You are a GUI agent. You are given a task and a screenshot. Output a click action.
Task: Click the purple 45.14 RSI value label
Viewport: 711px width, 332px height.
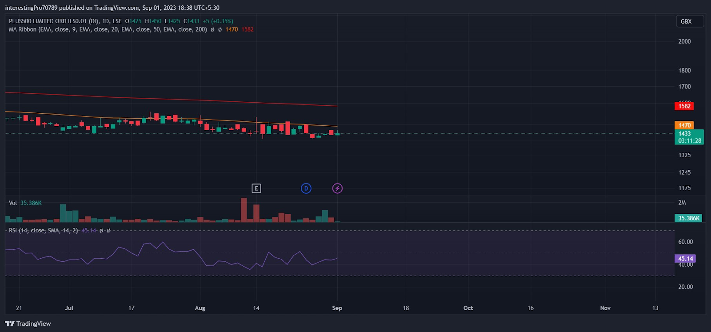click(x=685, y=259)
